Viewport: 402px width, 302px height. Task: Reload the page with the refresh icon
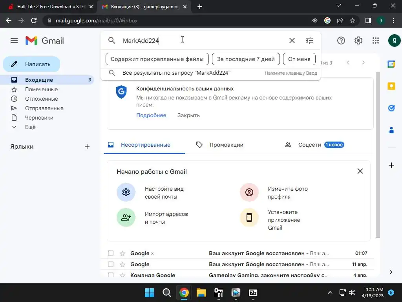pos(34,20)
